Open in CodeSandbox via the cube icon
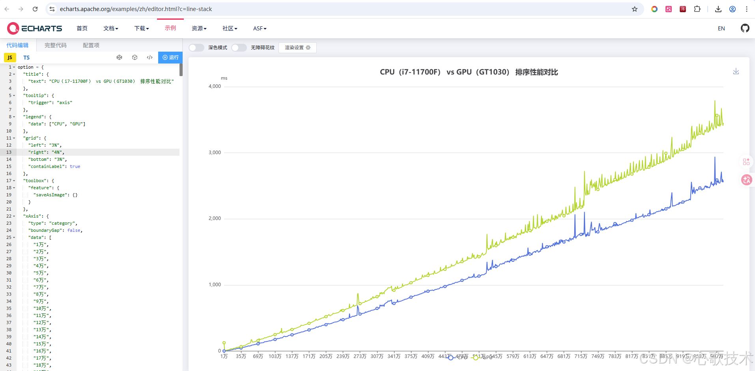This screenshot has width=755, height=371. [135, 58]
